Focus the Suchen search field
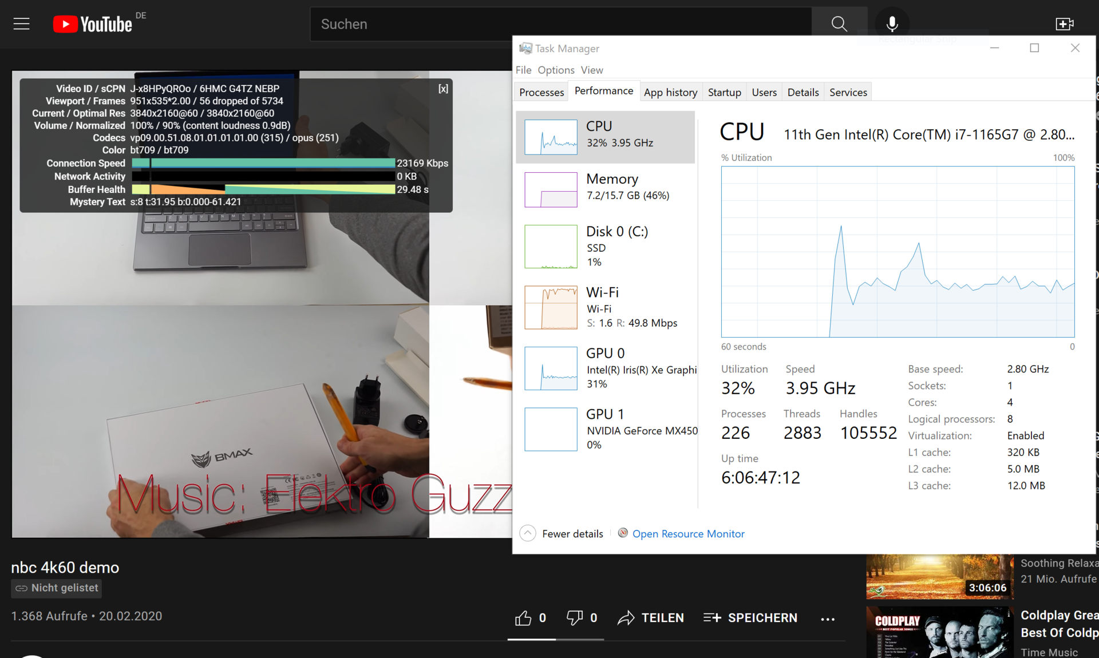Image resolution: width=1099 pixels, height=658 pixels. click(x=561, y=24)
